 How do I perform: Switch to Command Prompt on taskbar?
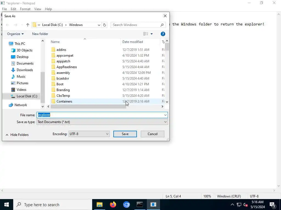[140, 205]
